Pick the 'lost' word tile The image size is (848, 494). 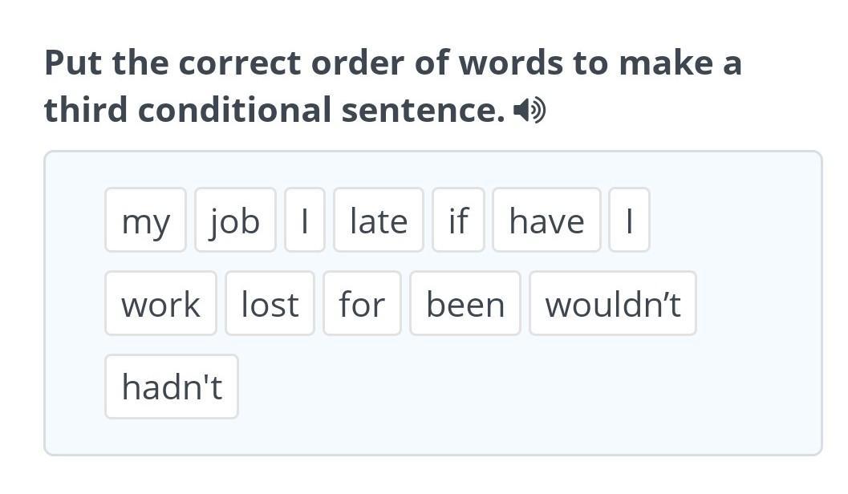[x=270, y=303]
